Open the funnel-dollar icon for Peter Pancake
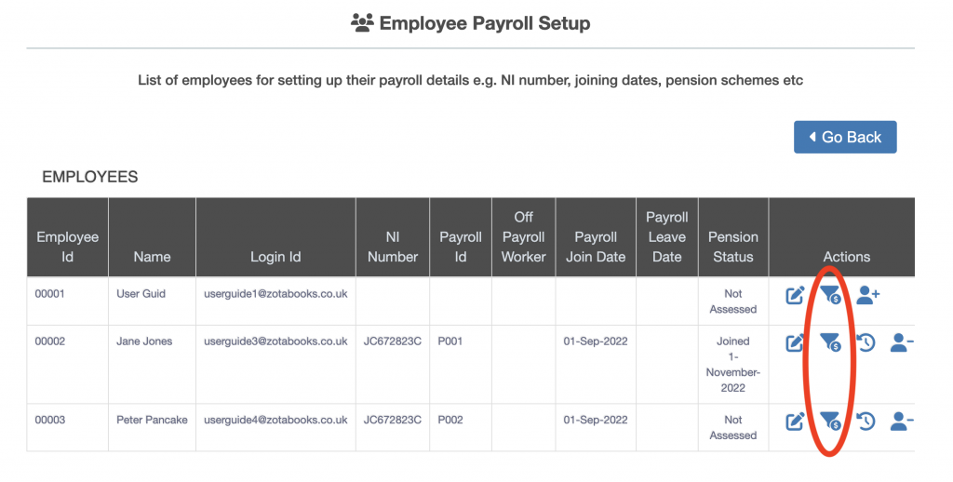953x482 pixels. [830, 422]
